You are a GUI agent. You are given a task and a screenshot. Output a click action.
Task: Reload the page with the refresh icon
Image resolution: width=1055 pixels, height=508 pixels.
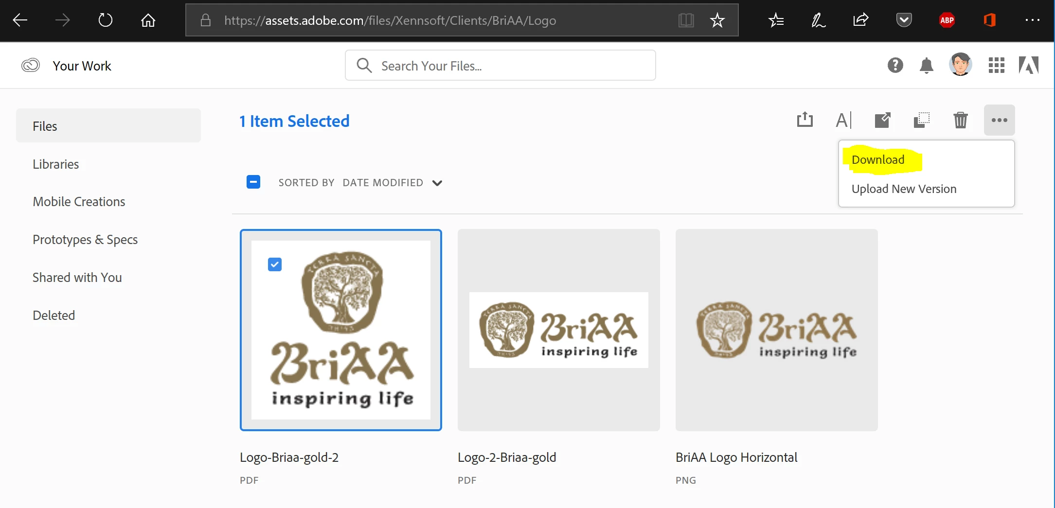point(105,20)
